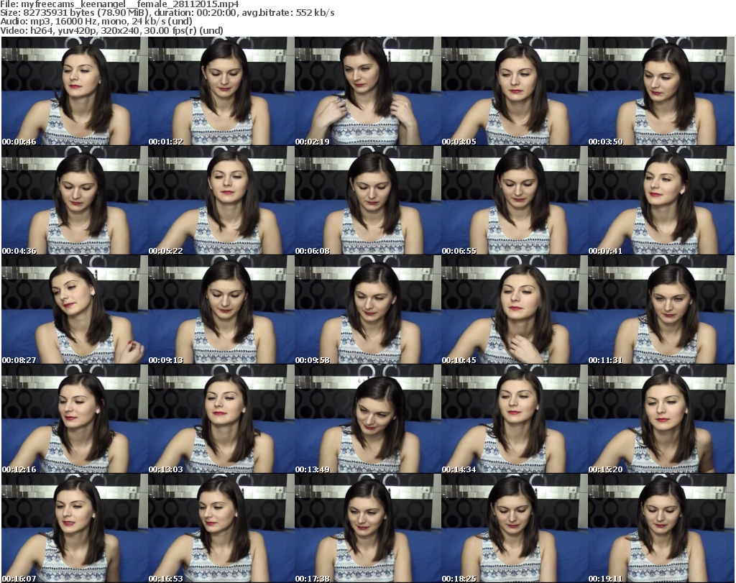Image resolution: width=736 pixels, height=583 pixels.
Task: Click the 'Size: 82735931 bytes' info line
Action: [x=167, y=13]
